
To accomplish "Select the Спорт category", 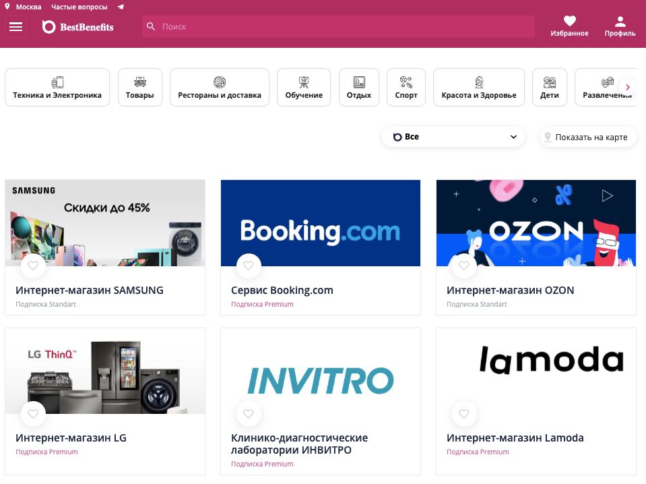I will point(406,88).
